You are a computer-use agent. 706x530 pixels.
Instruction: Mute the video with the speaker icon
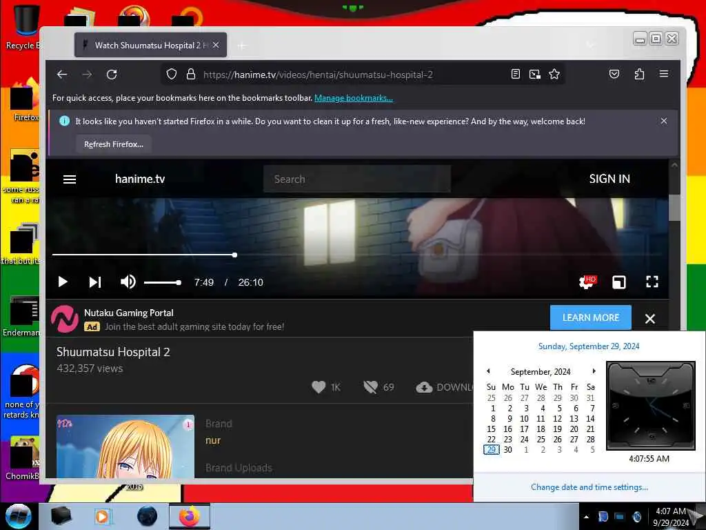pyautogui.click(x=128, y=282)
